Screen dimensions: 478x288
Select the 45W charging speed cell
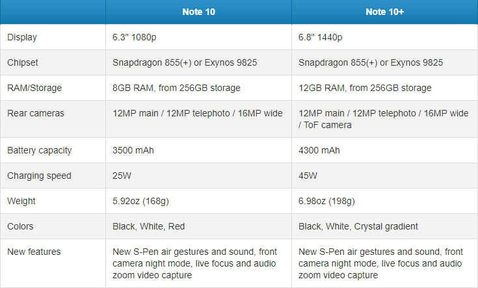pyautogui.click(x=308, y=176)
